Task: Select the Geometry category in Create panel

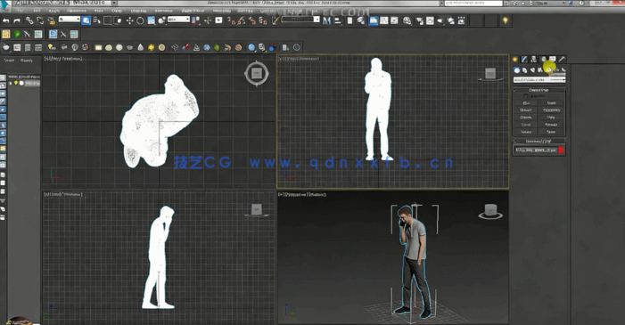Action: (x=517, y=70)
